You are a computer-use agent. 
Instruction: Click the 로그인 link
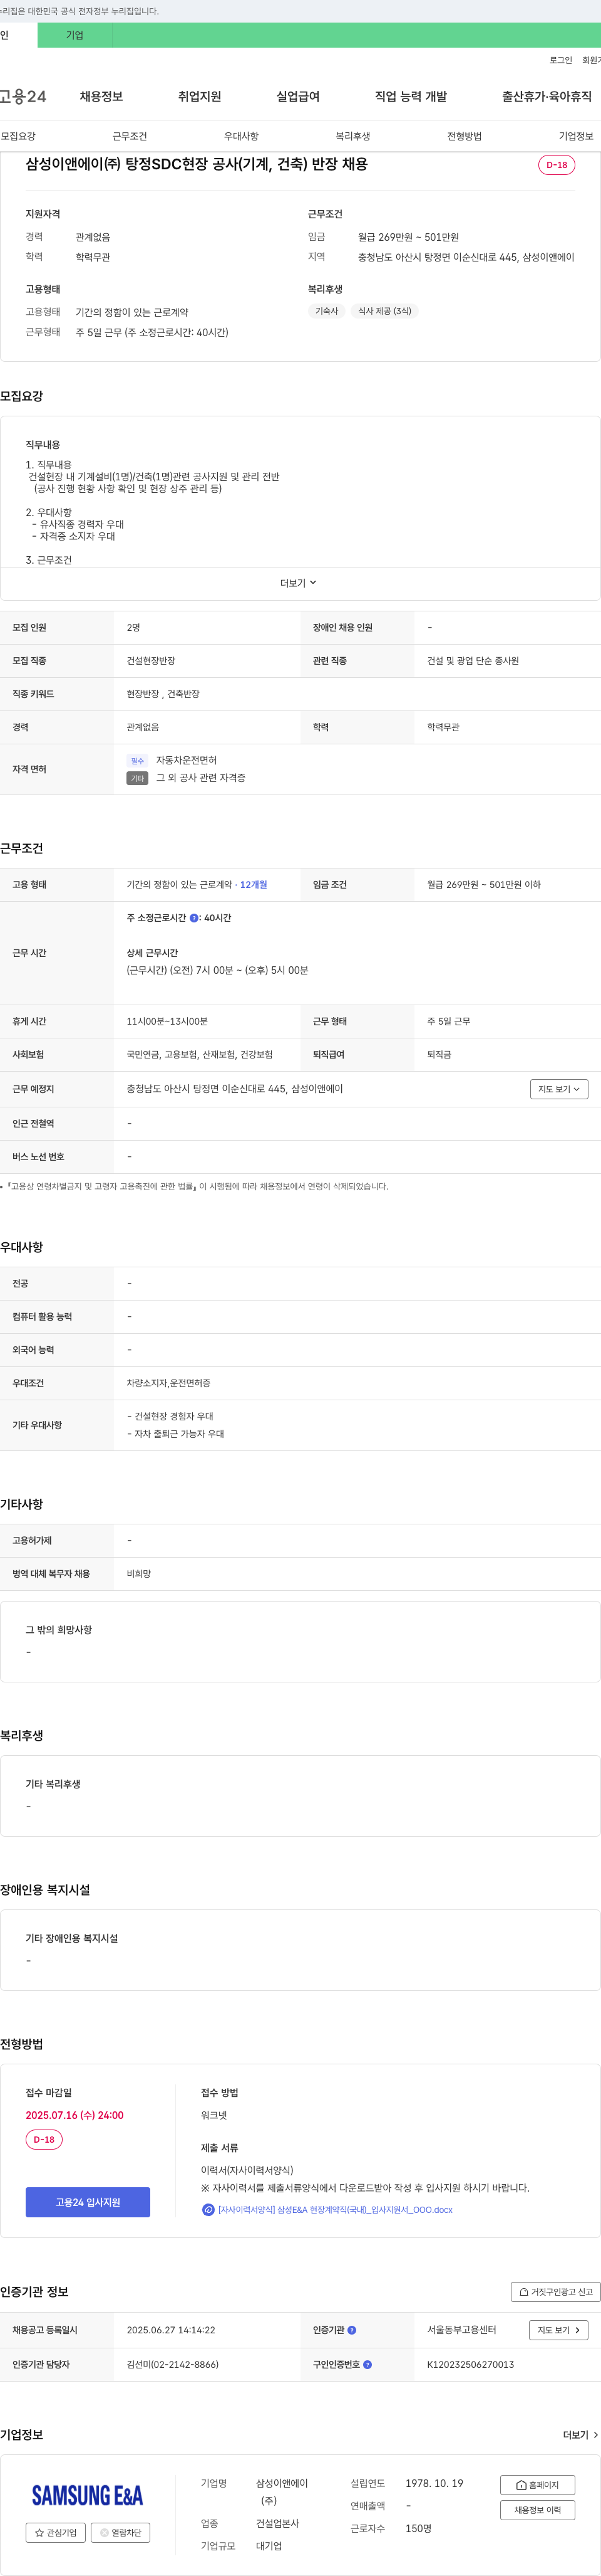(x=561, y=60)
